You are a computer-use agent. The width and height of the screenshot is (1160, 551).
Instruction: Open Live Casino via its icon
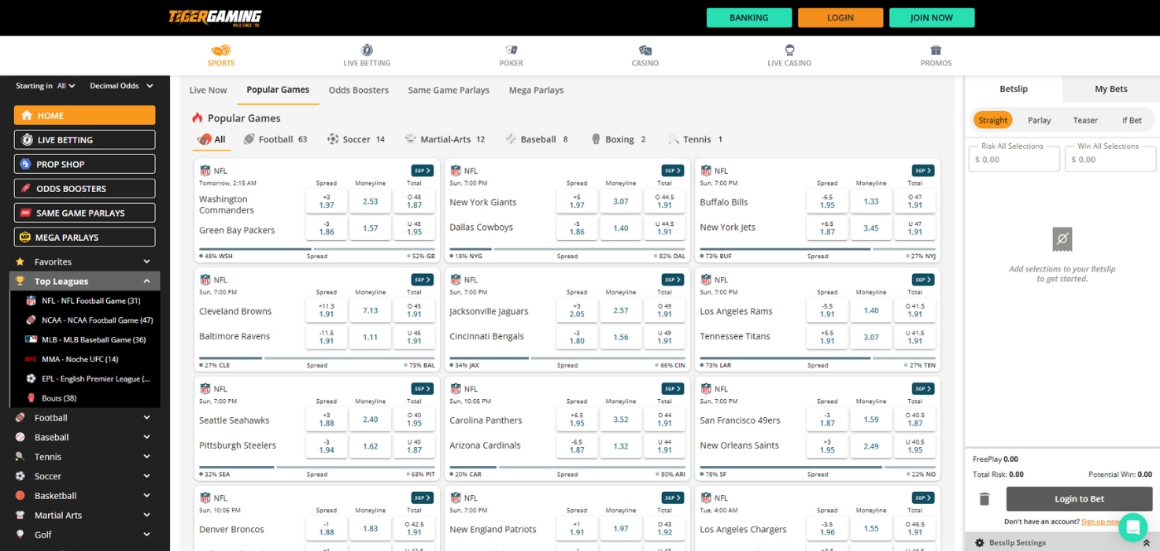789,50
